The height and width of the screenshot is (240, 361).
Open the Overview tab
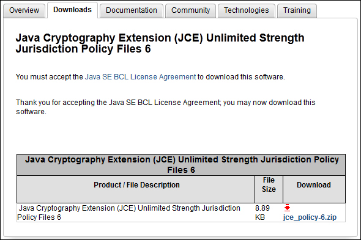pos(24,10)
